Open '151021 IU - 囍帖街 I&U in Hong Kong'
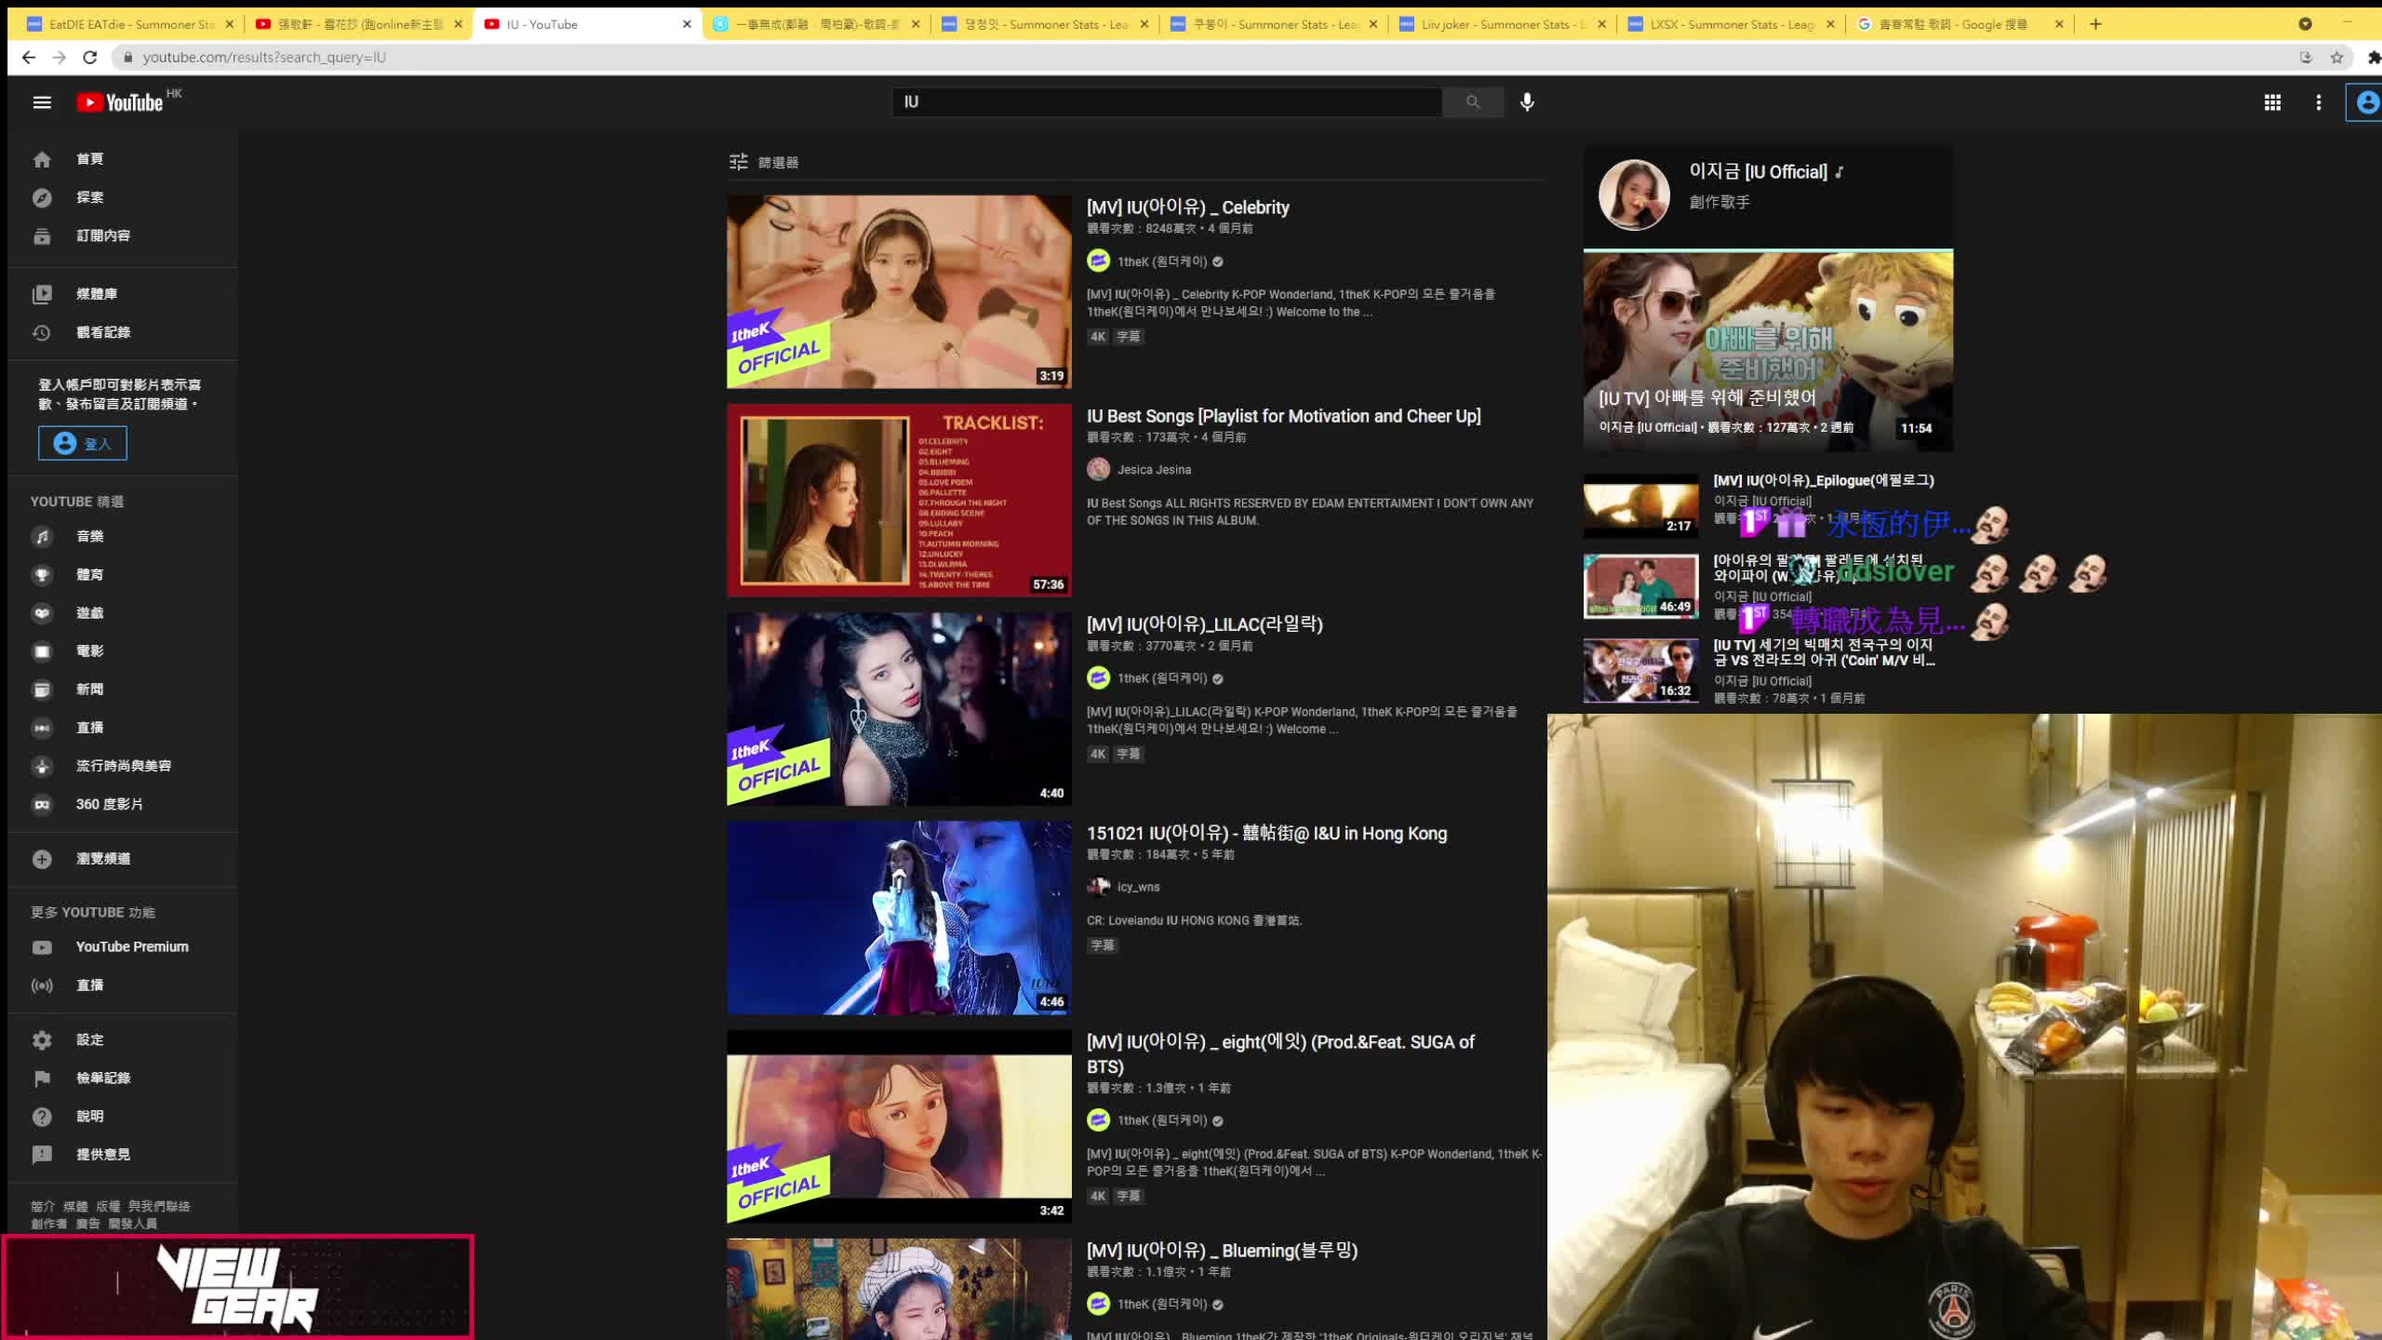The height and width of the screenshot is (1340, 2382). [x=1267, y=833]
